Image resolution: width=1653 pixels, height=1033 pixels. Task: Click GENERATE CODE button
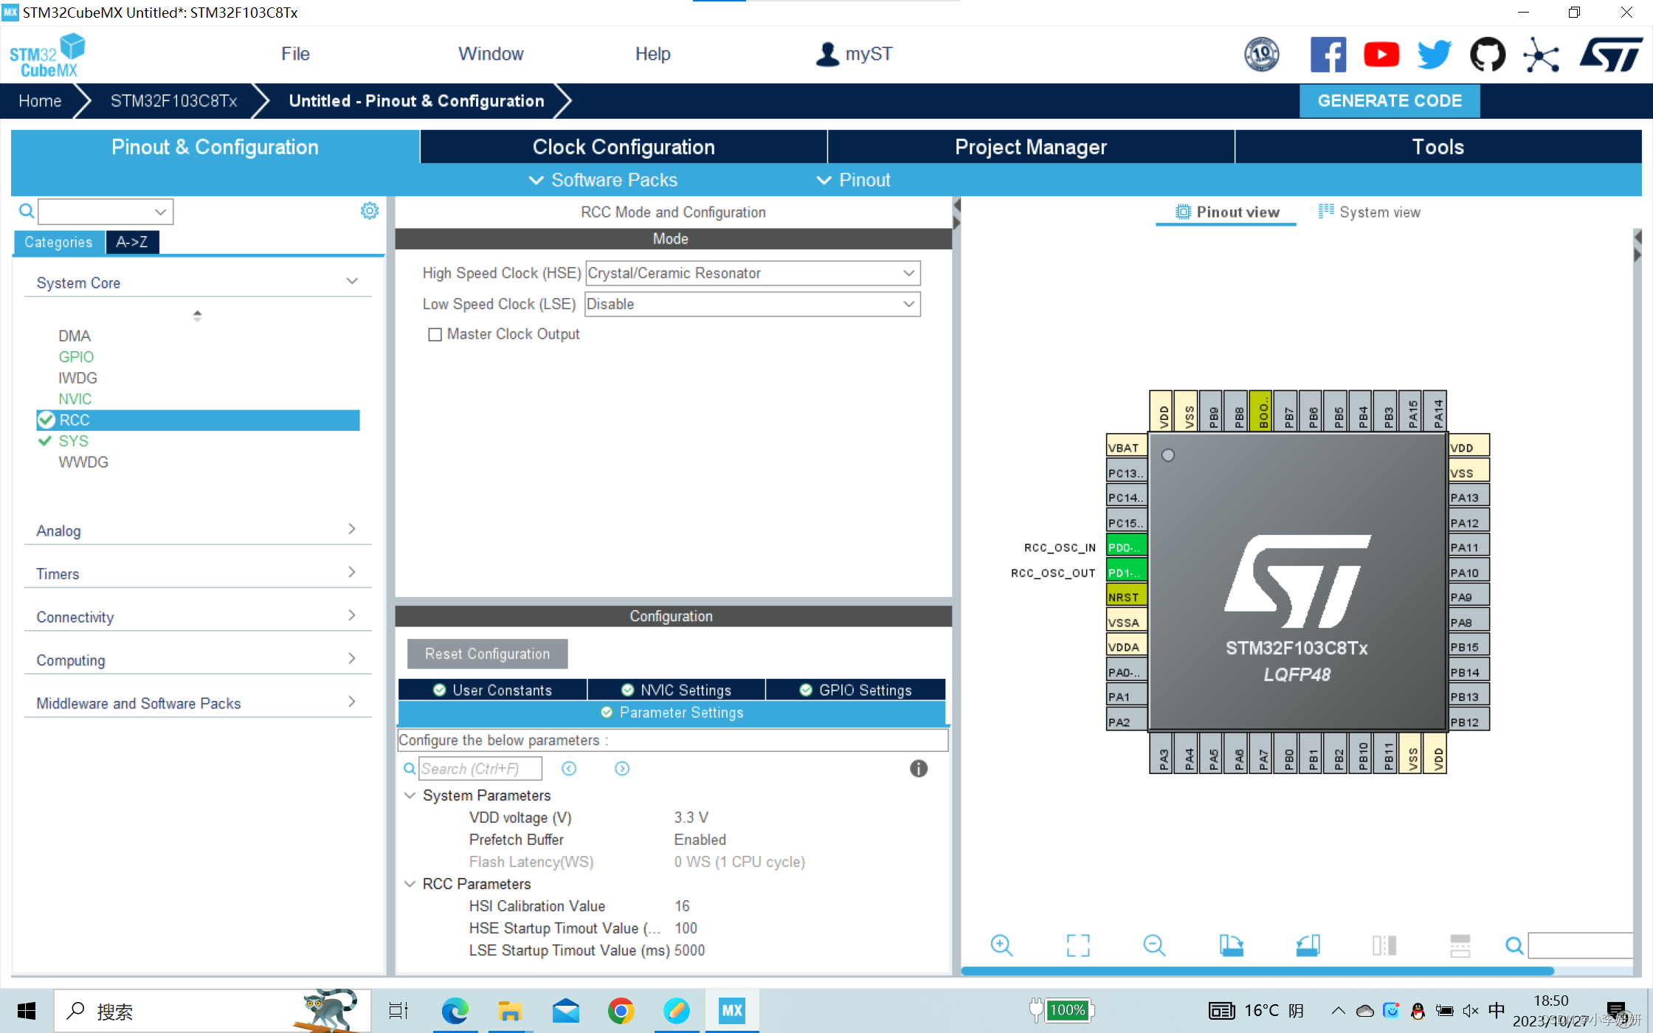[1390, 101]
